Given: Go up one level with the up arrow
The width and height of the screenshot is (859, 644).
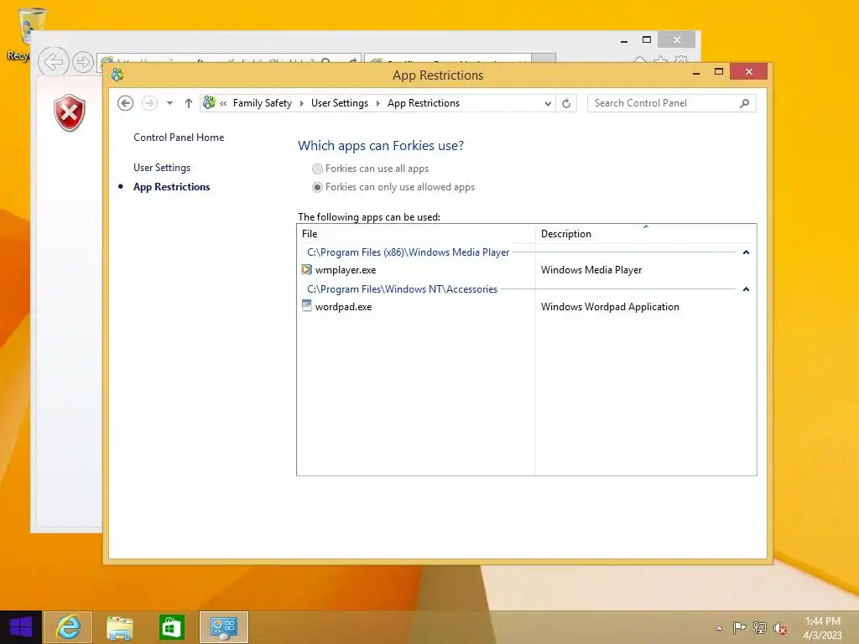Looking at the screenshot, I should coord(189,103).
